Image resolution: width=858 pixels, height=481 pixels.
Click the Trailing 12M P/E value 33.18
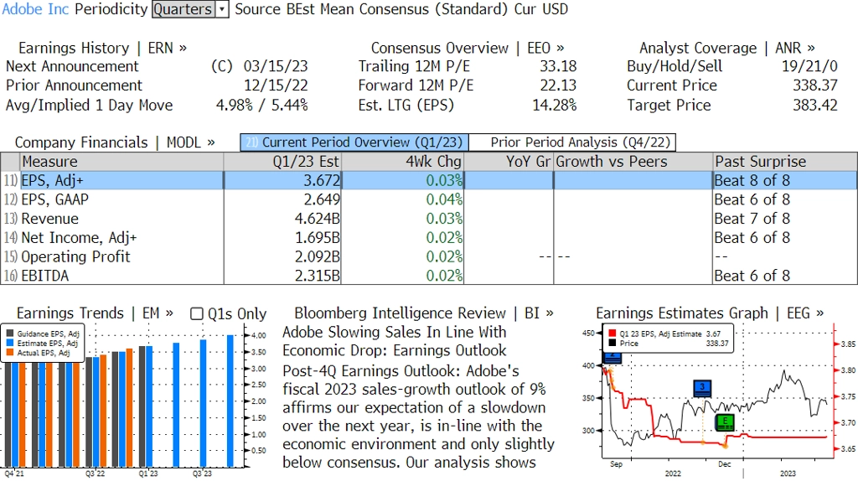558,67
